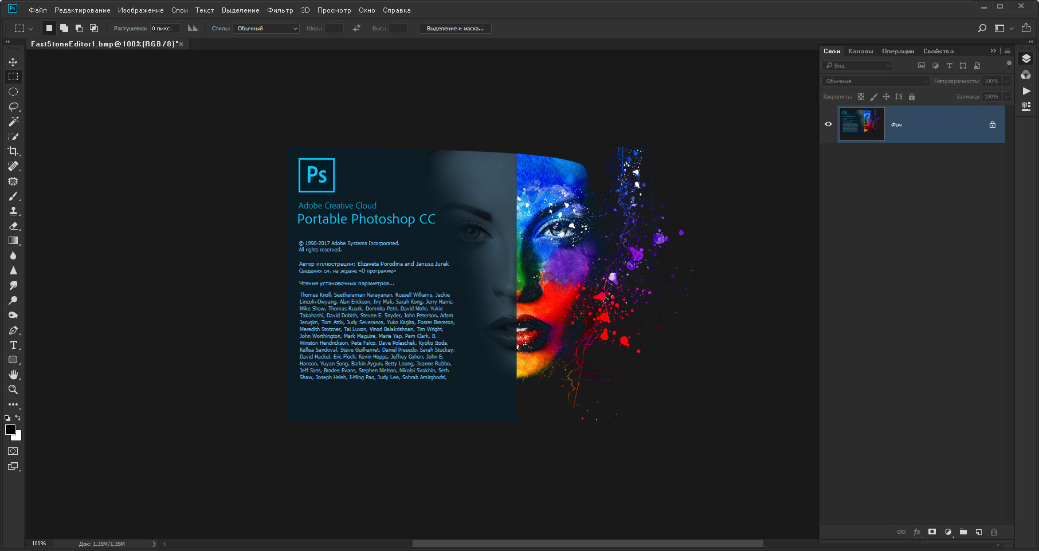This screenshot has width=1039, height=551.
Task: Select the Brush tool
Action: 13,196
